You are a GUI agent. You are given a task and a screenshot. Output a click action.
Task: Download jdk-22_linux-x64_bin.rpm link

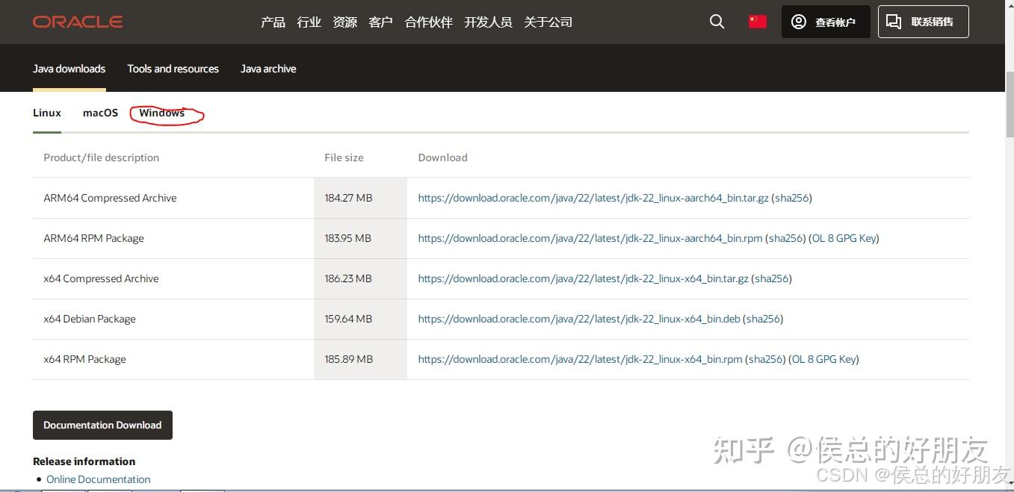coord(581,359)
